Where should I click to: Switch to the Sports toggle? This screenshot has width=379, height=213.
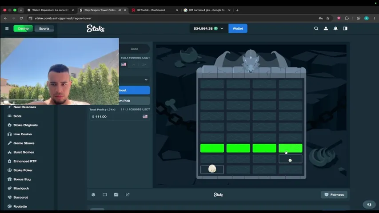point(44,28)
